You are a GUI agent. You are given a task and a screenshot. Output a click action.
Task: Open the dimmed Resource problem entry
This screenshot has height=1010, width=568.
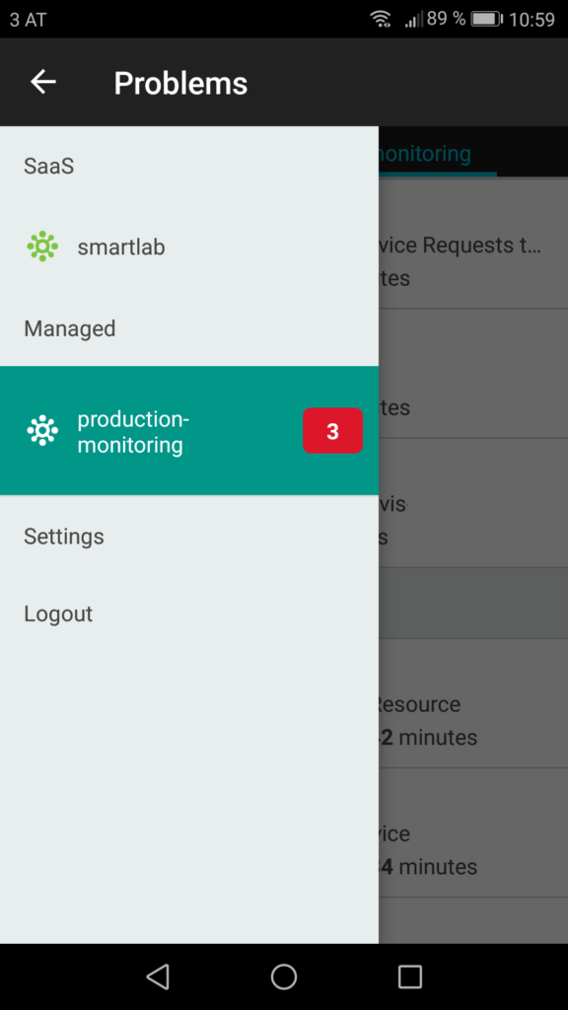473,720
